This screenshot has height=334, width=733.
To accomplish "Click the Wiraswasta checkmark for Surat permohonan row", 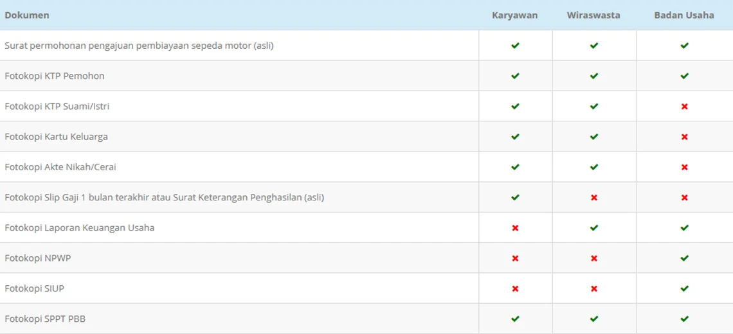I will pyautogui.click(x=593, y=46).
